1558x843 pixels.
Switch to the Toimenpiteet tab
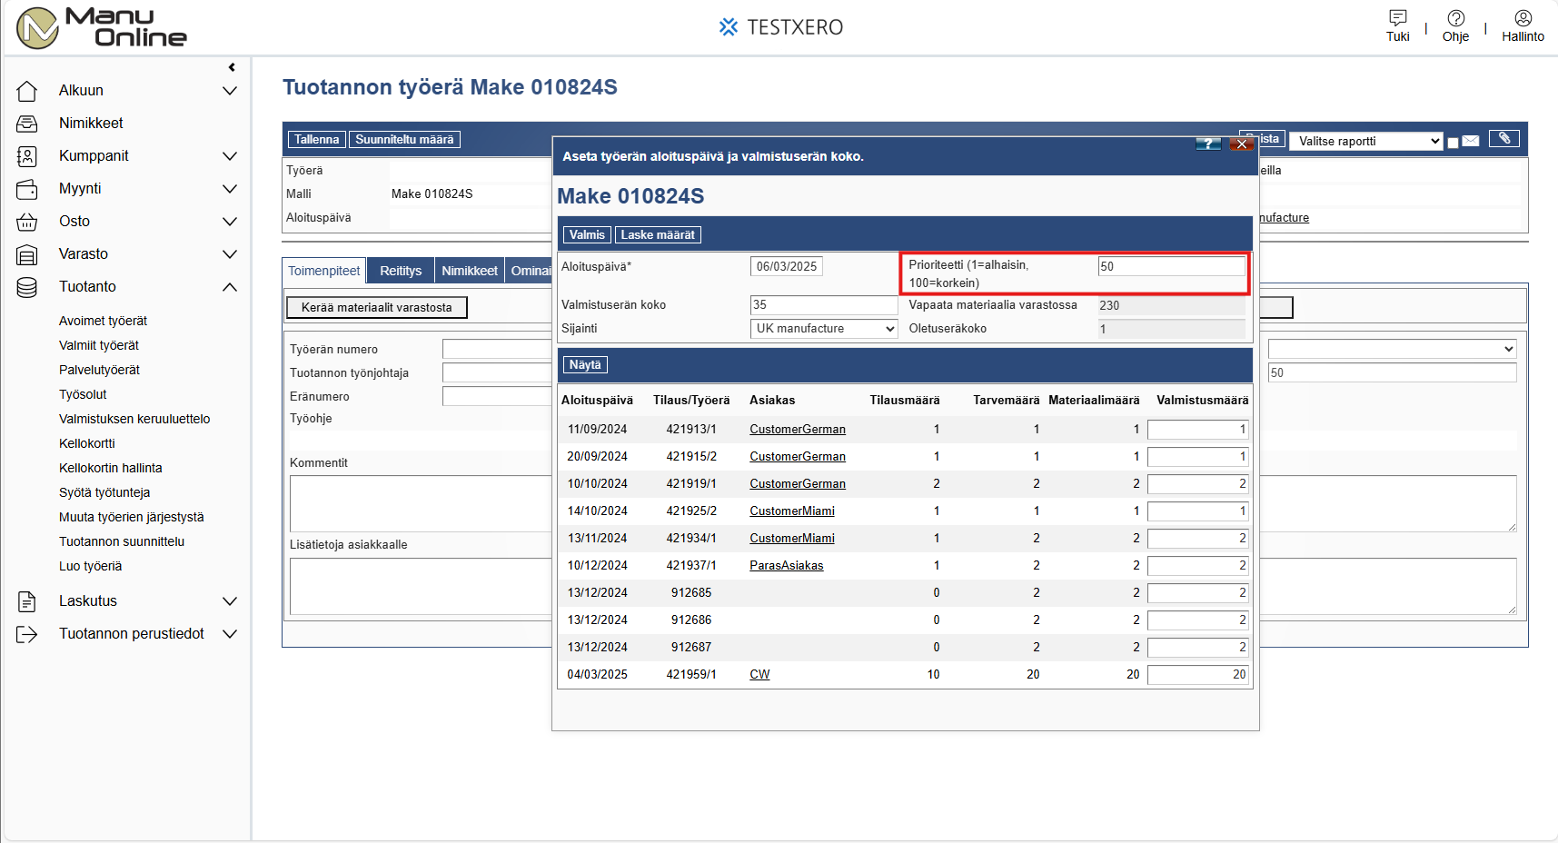coord(324,271)
